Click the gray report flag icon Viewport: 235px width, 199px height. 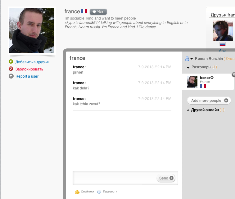(11, 76)
